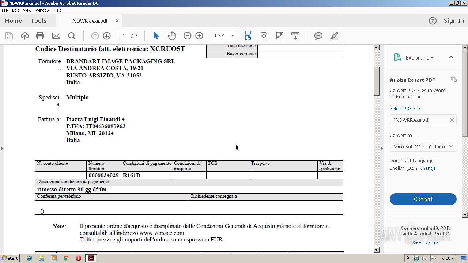Go to previous page arrow

point(95,36)
